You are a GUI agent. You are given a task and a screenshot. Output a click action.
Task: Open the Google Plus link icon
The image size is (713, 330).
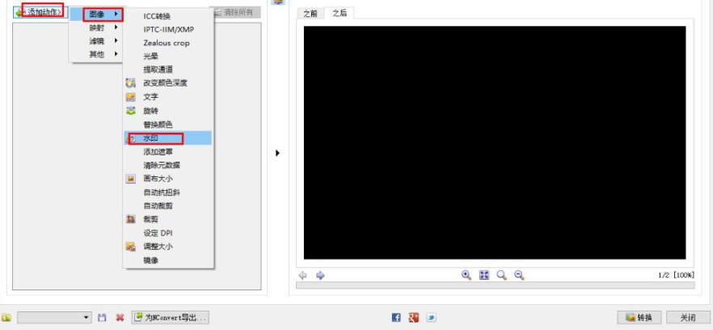pos(413,317)
